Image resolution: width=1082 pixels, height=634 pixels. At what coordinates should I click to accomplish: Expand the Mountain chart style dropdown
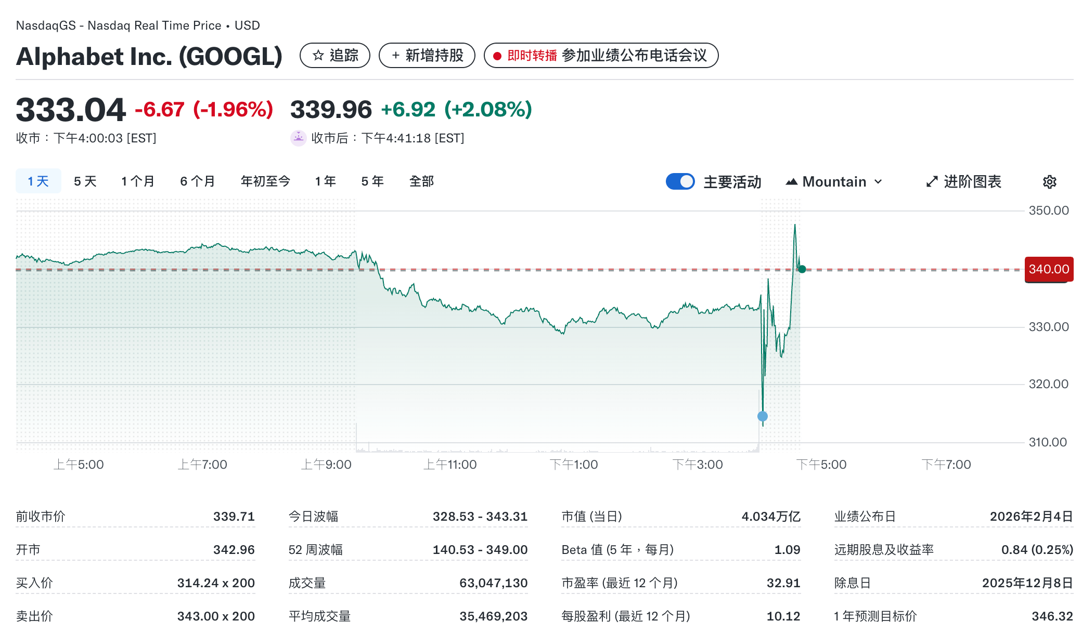point(879,181)
